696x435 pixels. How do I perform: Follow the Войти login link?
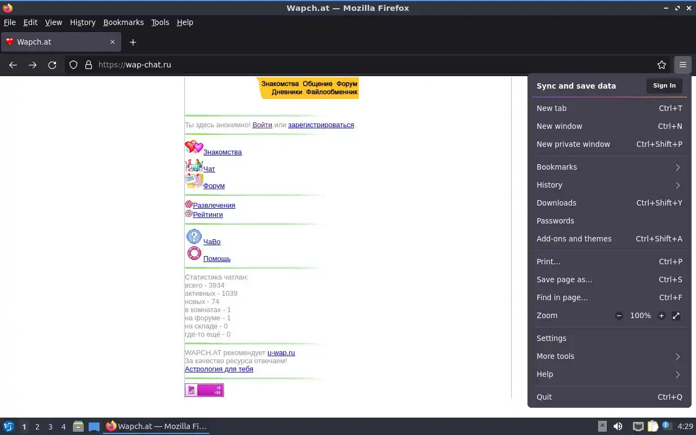[x=262, y=125]
